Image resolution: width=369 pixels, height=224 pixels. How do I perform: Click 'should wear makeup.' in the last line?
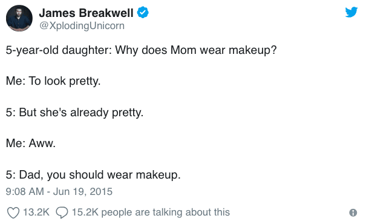[x=125, y=175]
